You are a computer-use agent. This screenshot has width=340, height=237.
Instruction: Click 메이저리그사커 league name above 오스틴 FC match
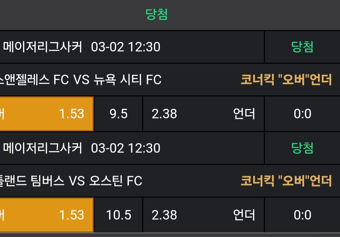coord(42,148)
